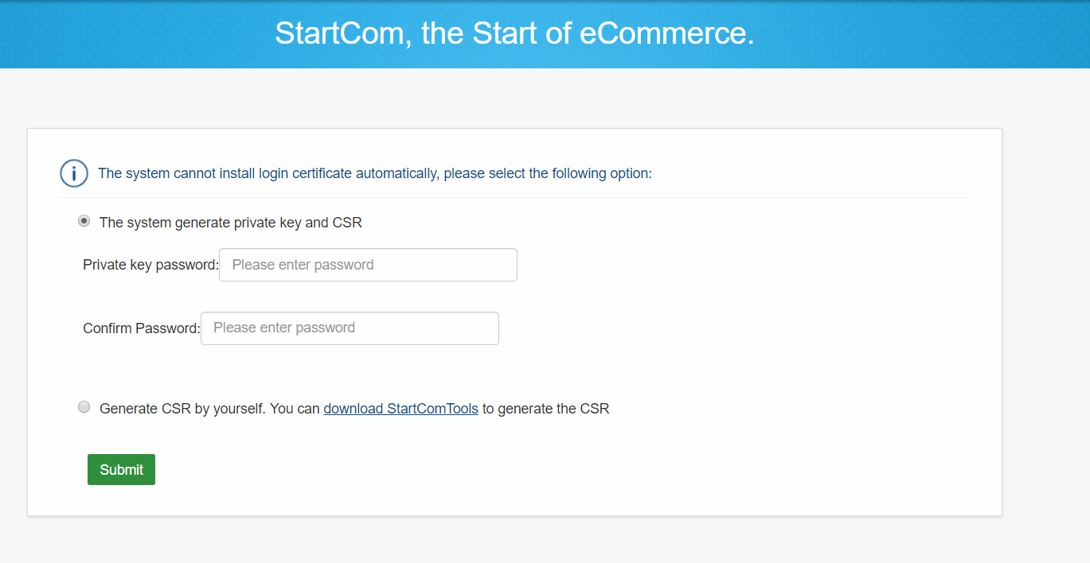Image resolution: width=1090 pixels, height=563 pixels.
Task: Click the 'Generate CSR by yourself.' label text
Action: click(x=182, y=409)
